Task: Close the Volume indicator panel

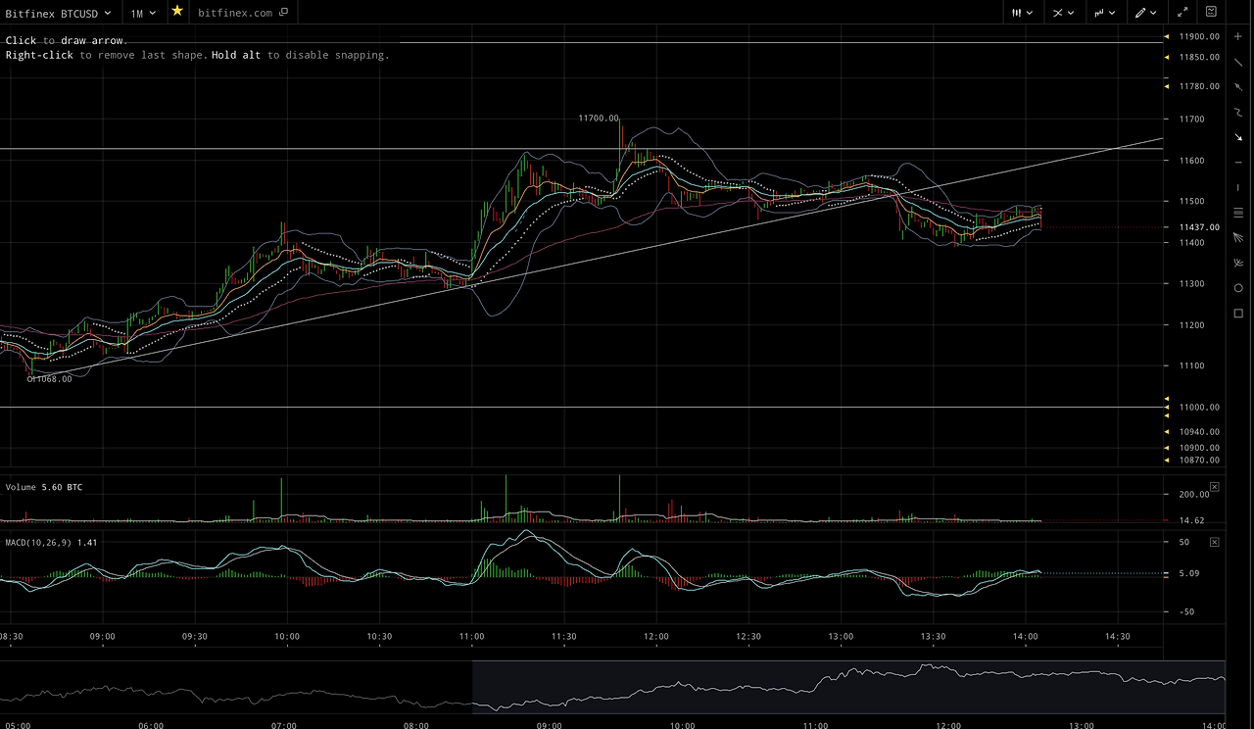Action: [x=1215, y=487]
